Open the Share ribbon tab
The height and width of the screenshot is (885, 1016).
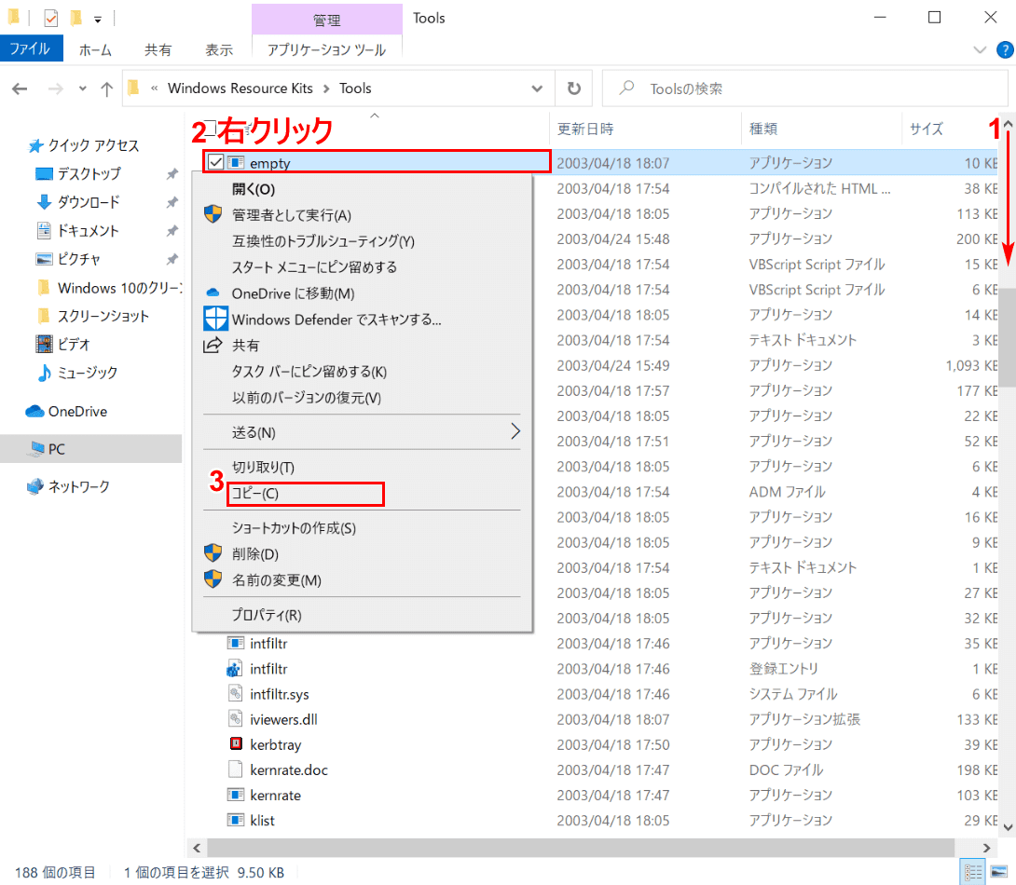pyautogui.click(x=158, y=50)
